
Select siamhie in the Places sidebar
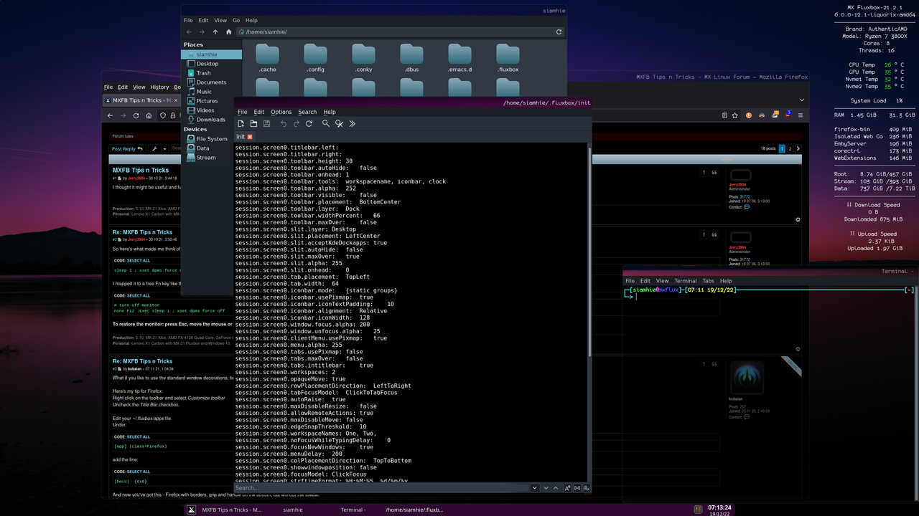pos(212,54)
